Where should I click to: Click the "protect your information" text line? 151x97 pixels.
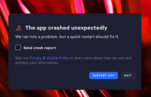[x=37, y=63]
